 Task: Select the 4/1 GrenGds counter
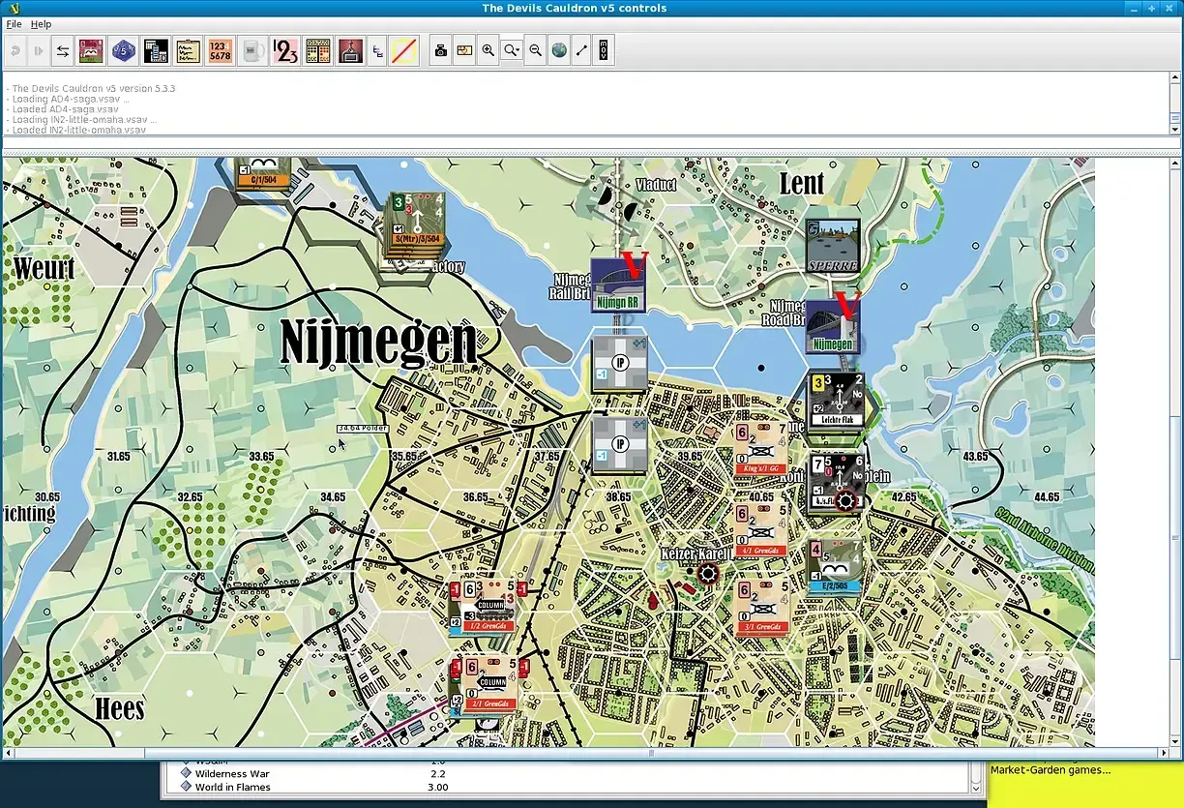pos(761,530)
